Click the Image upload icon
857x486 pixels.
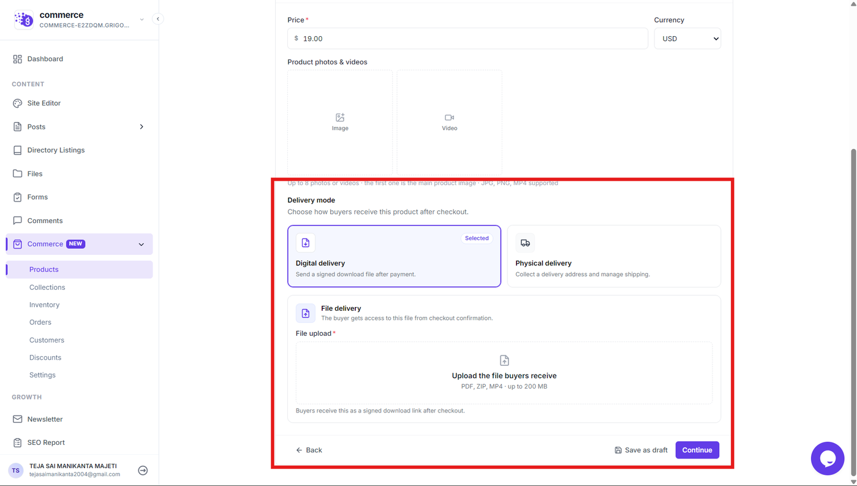[x=340, y=118]
